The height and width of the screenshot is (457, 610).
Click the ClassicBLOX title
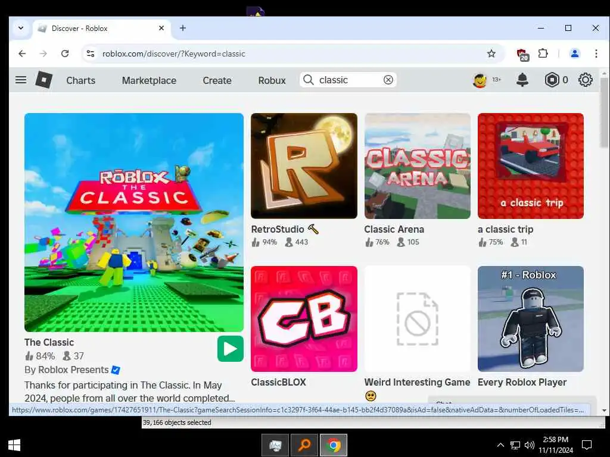(x=279, y=383)
